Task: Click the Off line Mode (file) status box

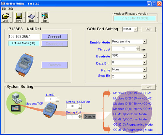Action: coord(24,43)
